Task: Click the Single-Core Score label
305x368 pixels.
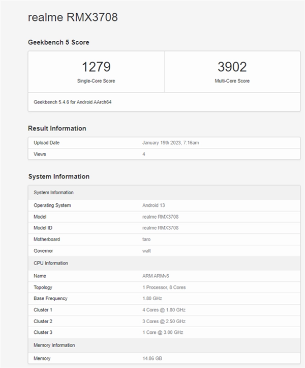Action: pos(96,81)
